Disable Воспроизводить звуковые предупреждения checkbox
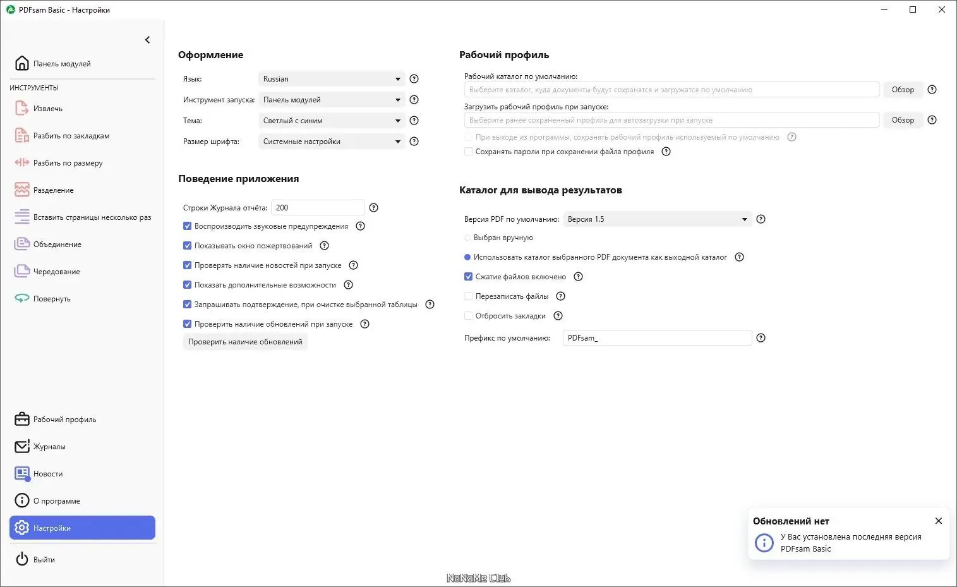The height and width of the screenshot is (587, 957). click(x=188, y=226)
